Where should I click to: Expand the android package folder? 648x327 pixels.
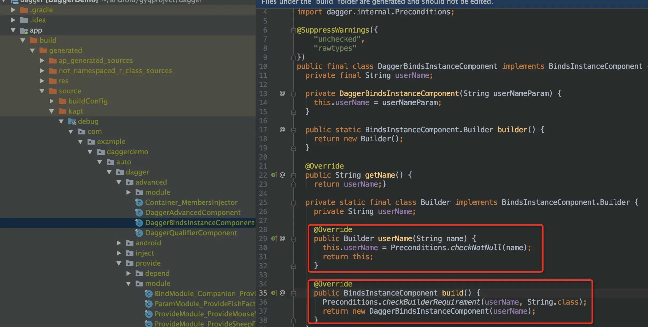(x=119, y=243)
